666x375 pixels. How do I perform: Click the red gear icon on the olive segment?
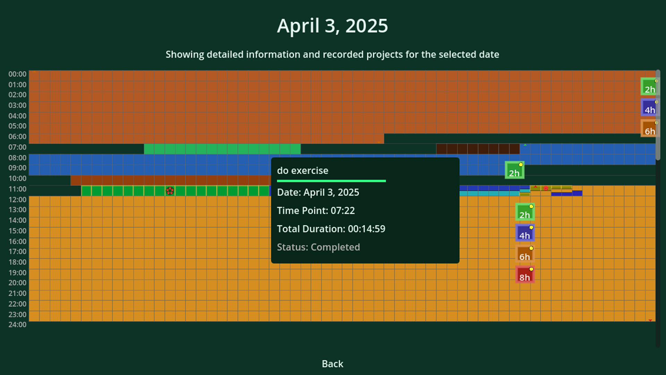(x=546, y=189)
